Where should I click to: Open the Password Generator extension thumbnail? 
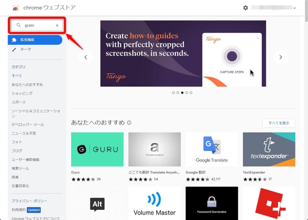pos(212,203)
